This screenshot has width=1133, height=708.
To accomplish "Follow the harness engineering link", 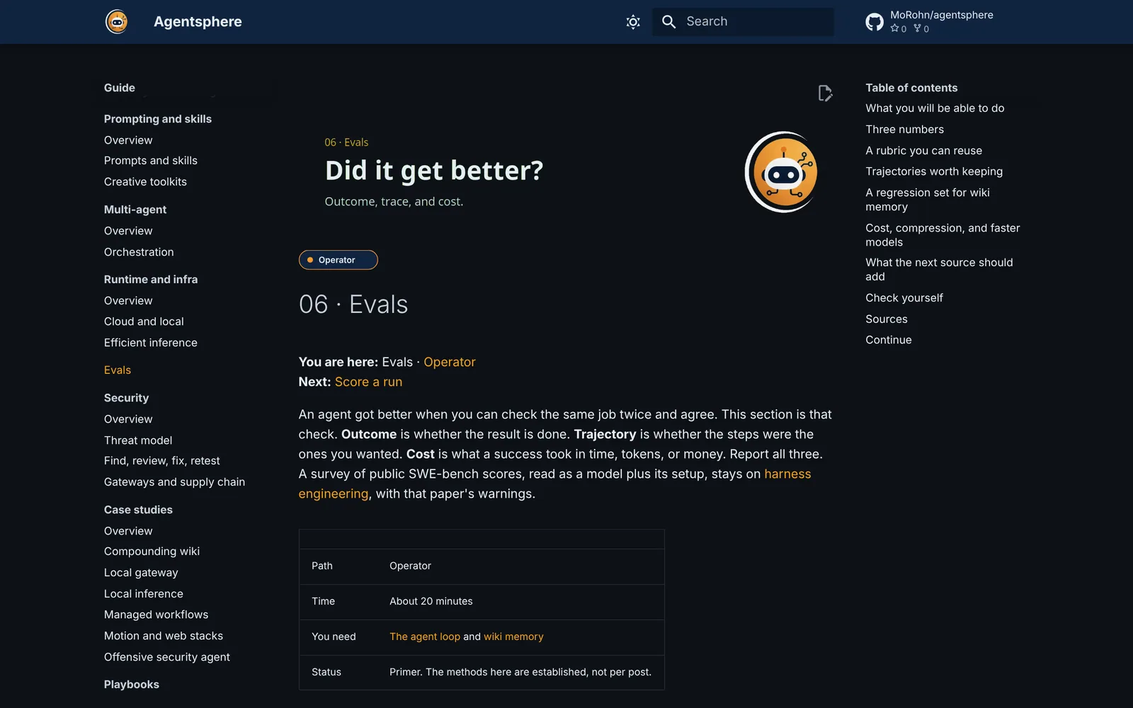I will [x=554, y=484].
